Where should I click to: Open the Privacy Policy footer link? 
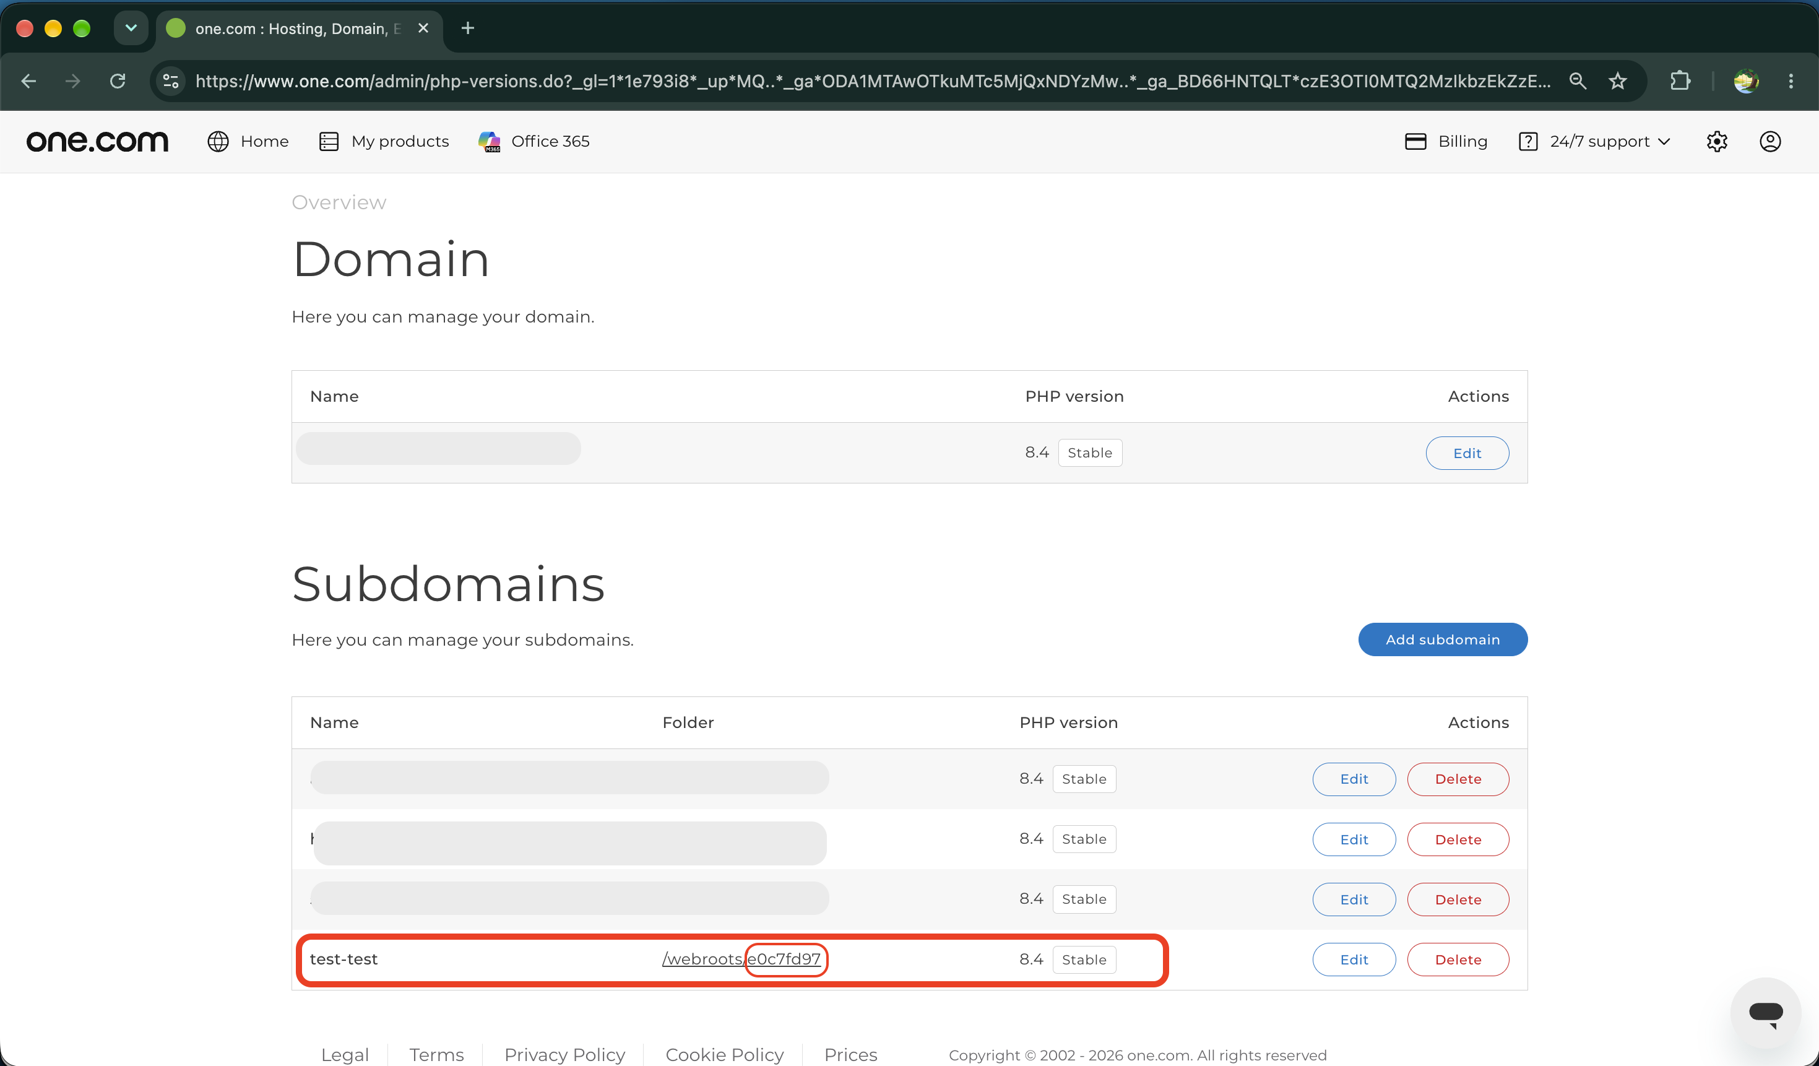(x=564, y=1055)
